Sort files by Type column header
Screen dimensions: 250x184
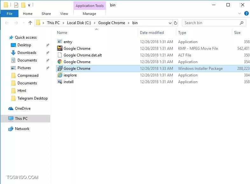[x=204, y=33]
